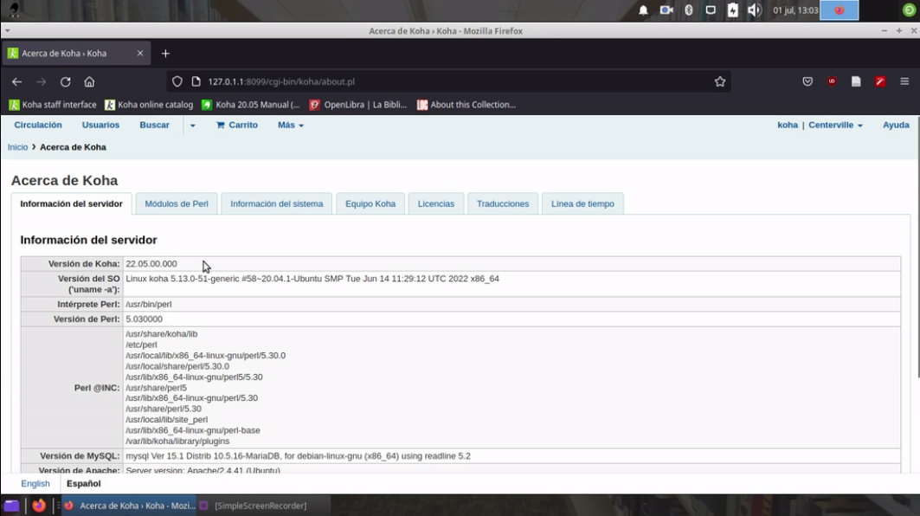Open the Pocket save icon
This screenshot has width=920, height=516.
click(807, 81)
